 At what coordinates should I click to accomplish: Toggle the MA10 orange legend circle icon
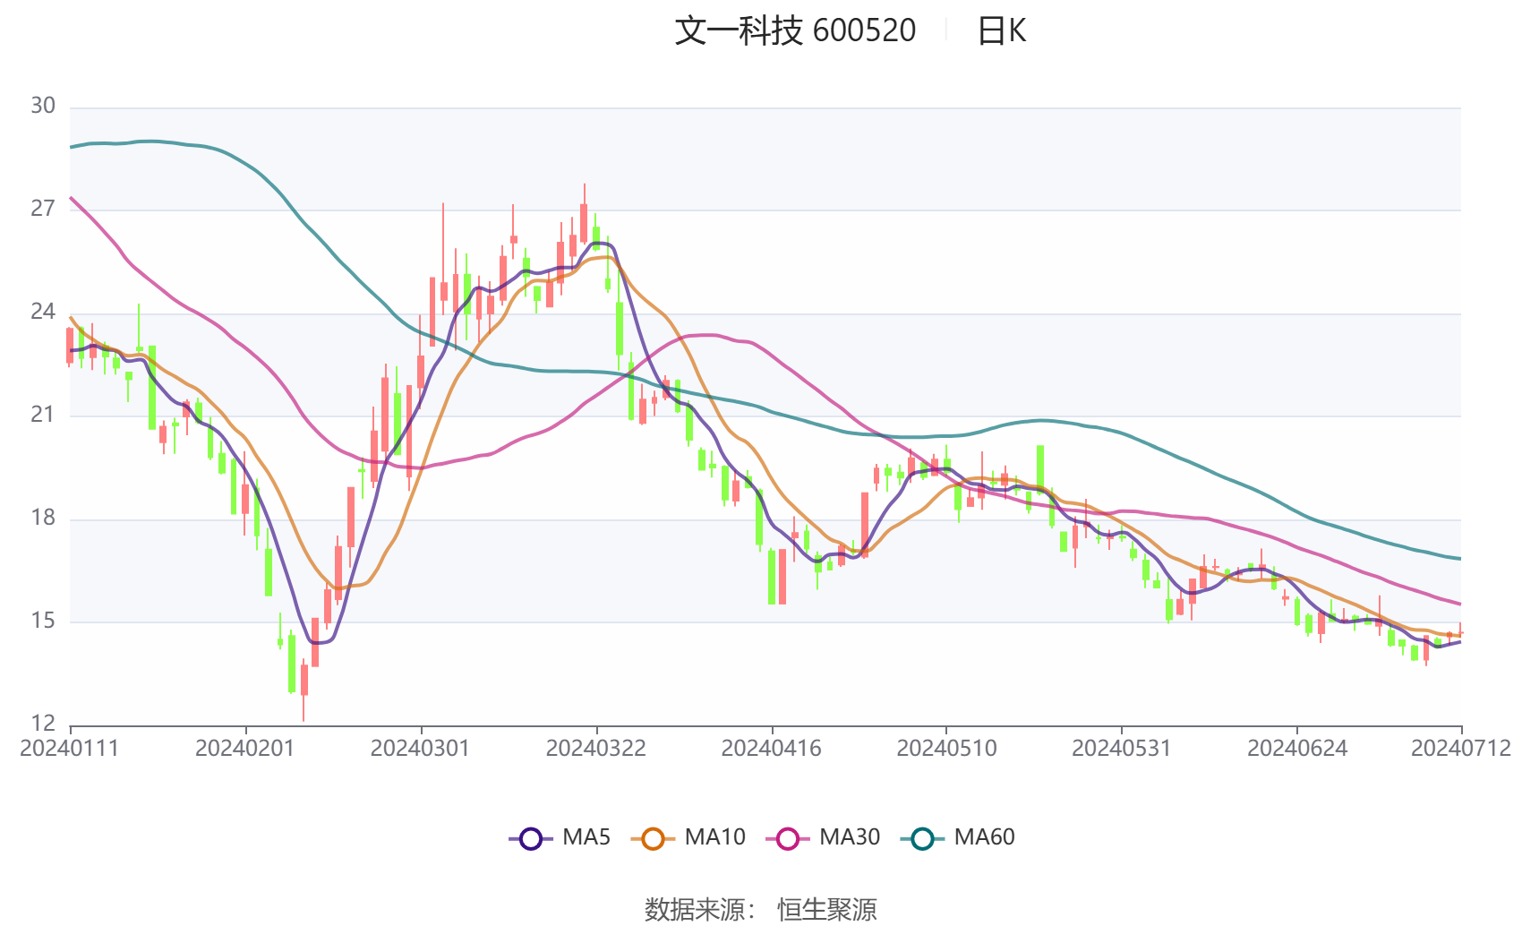coord(653,839)
